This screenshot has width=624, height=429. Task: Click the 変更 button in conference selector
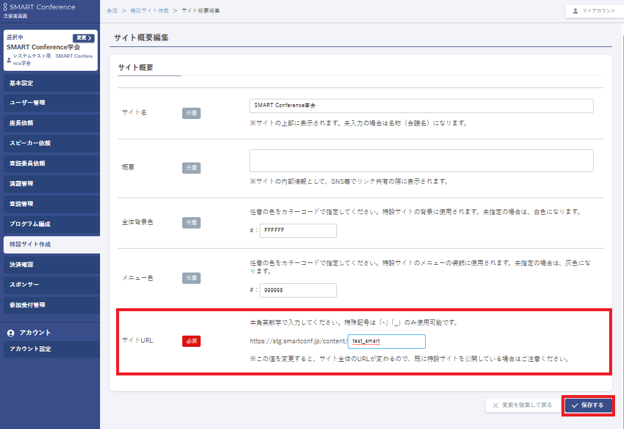(x=83, y=38)
